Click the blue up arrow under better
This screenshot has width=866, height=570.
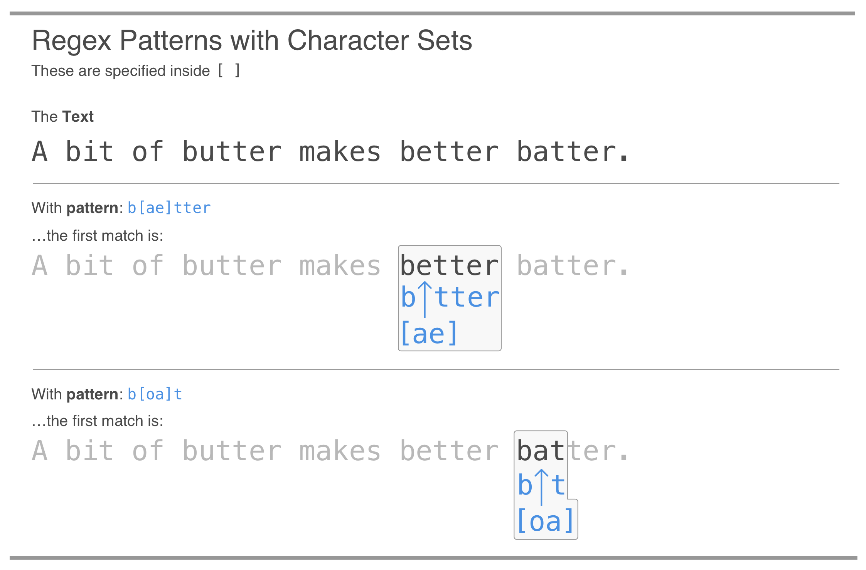coord(425,299)
